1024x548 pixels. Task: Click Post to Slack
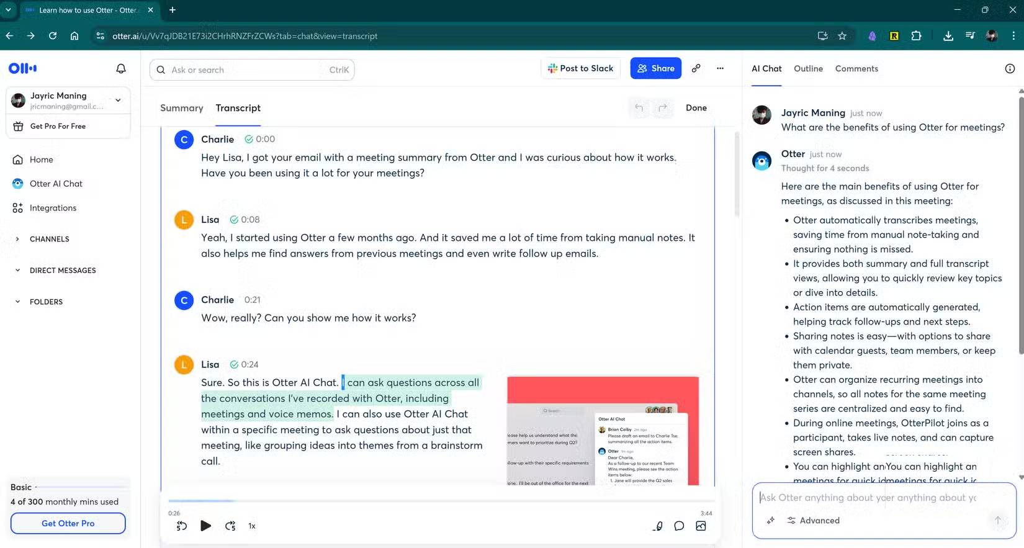[581, 68]
